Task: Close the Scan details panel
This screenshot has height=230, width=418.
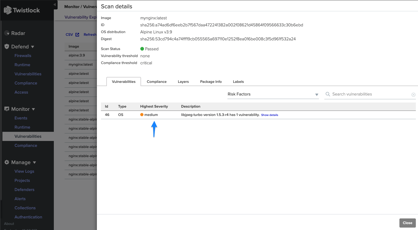Action: point(407,223)
